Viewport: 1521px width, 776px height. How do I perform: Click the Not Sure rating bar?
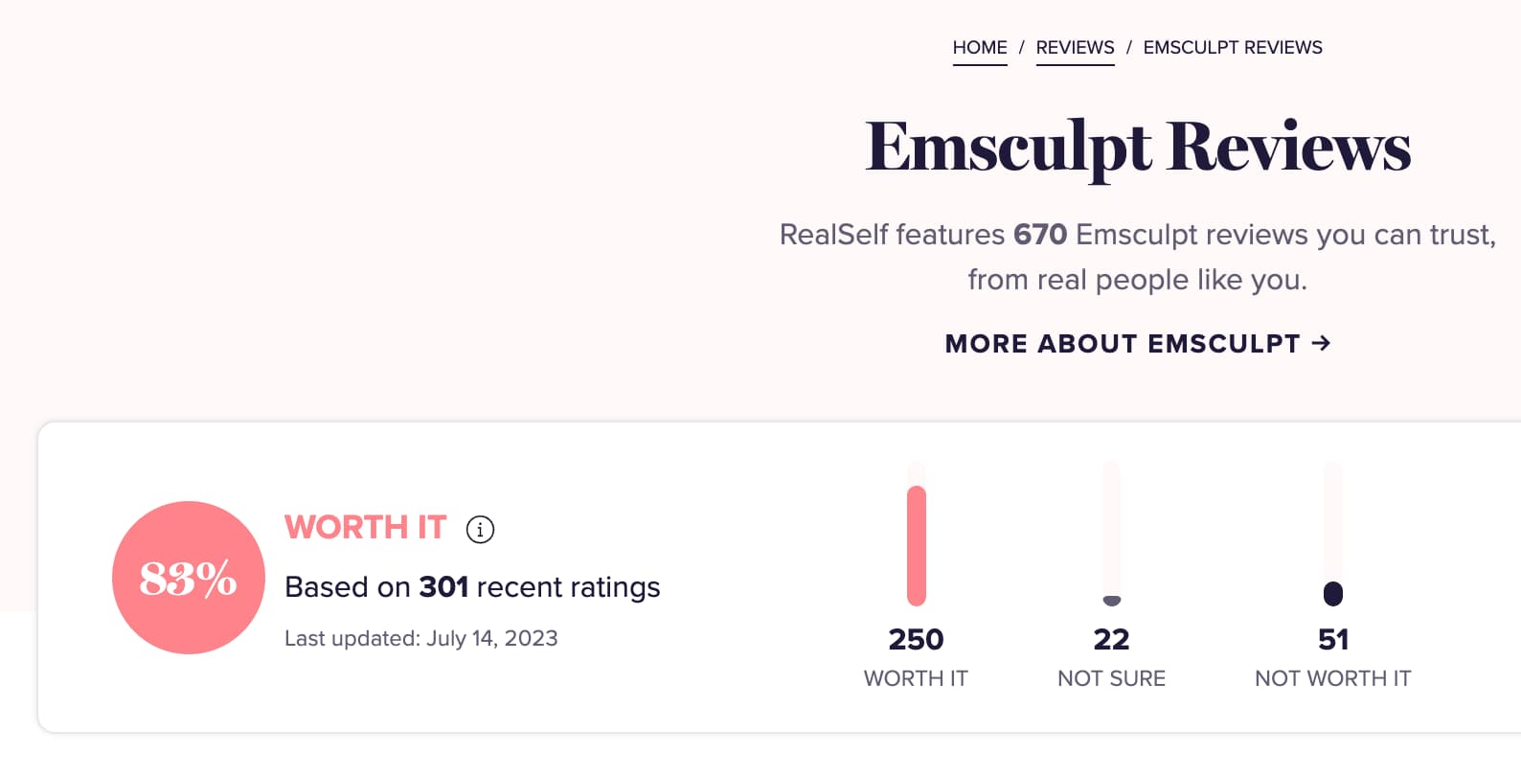click(x=1112, y=601)
